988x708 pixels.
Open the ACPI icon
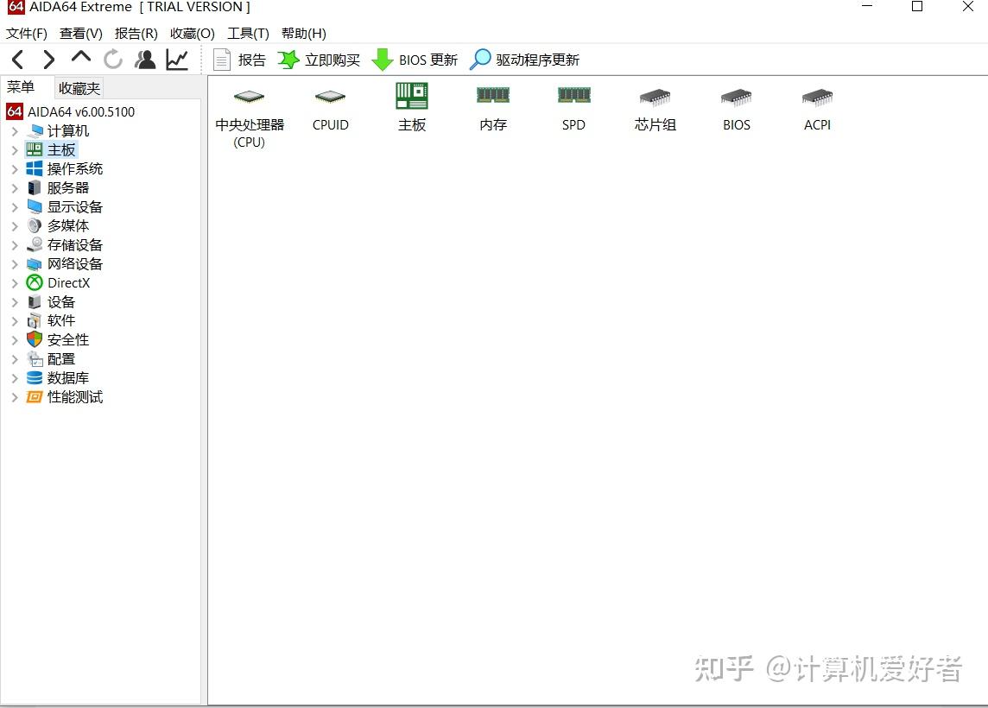817,108
